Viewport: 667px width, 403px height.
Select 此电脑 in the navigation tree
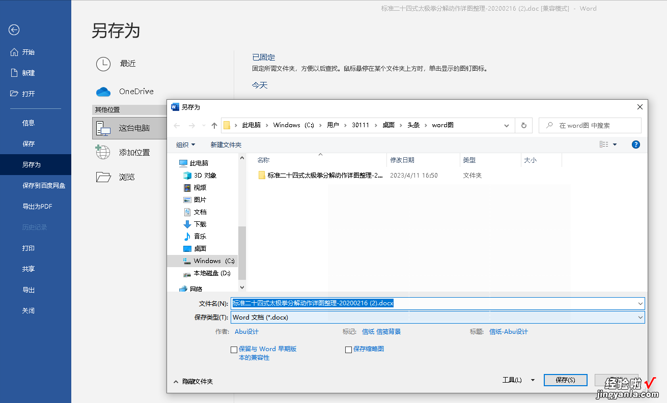click(194, 163)
